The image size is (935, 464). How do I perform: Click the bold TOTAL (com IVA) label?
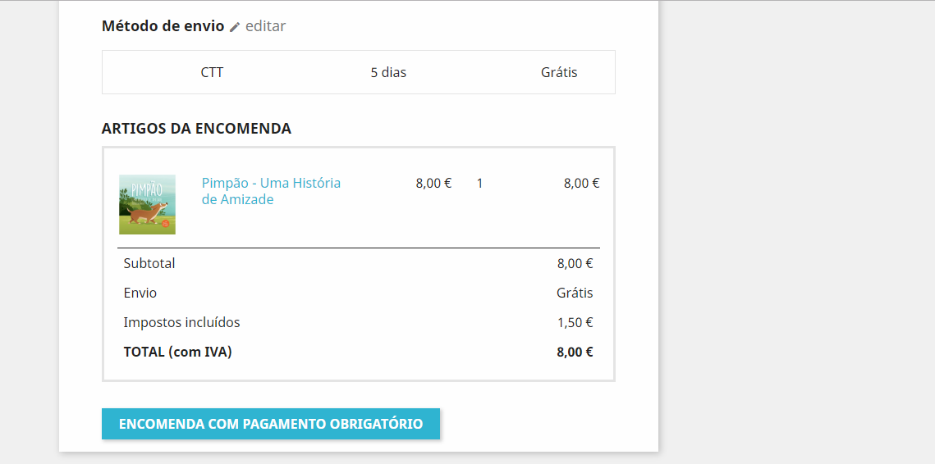coord(177,352)
